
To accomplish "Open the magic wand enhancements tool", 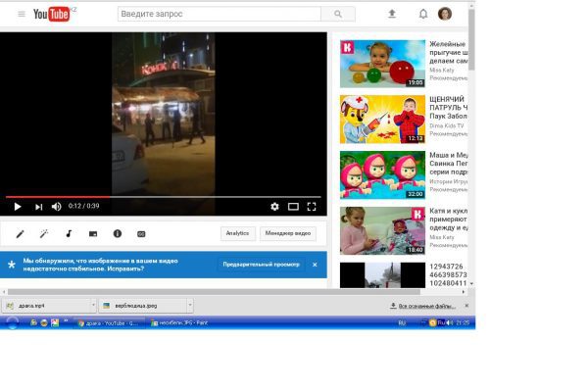I will coord(44,234).
